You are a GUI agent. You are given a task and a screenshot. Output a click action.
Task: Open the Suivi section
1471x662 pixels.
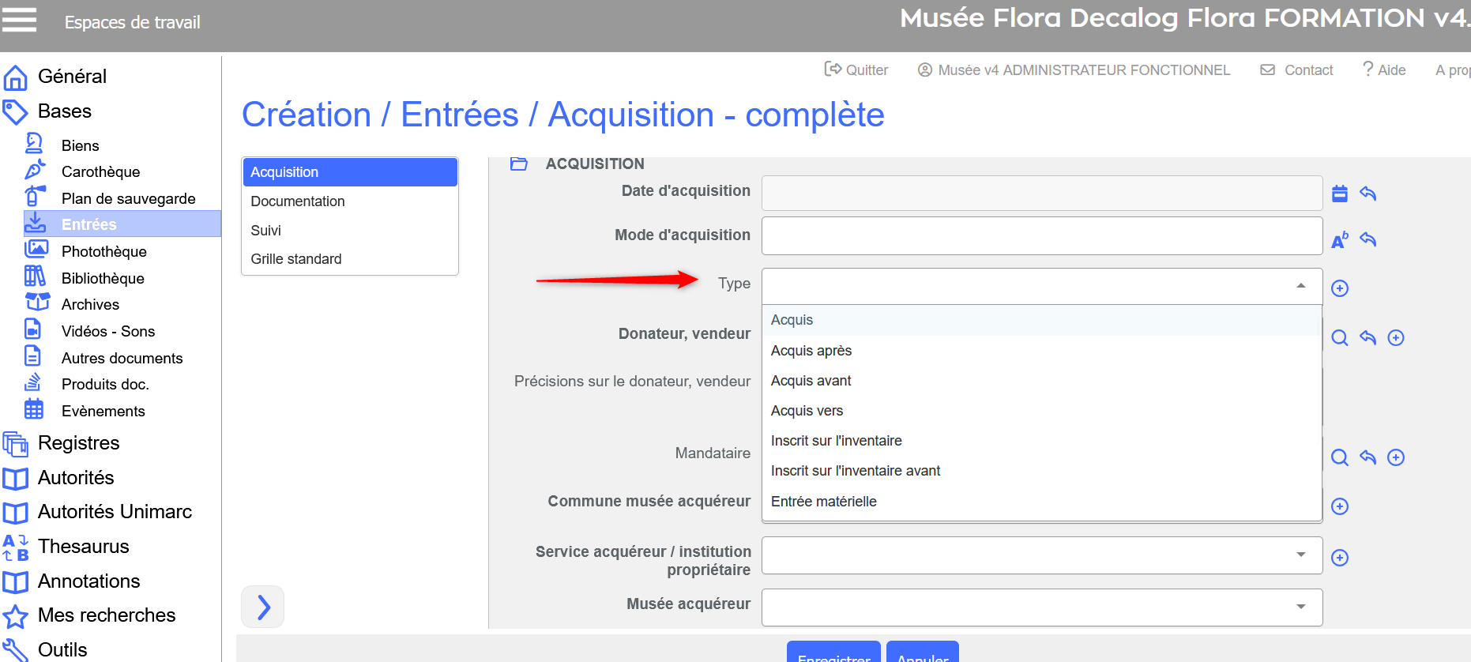pyautogui.click(x=266, y=231)
